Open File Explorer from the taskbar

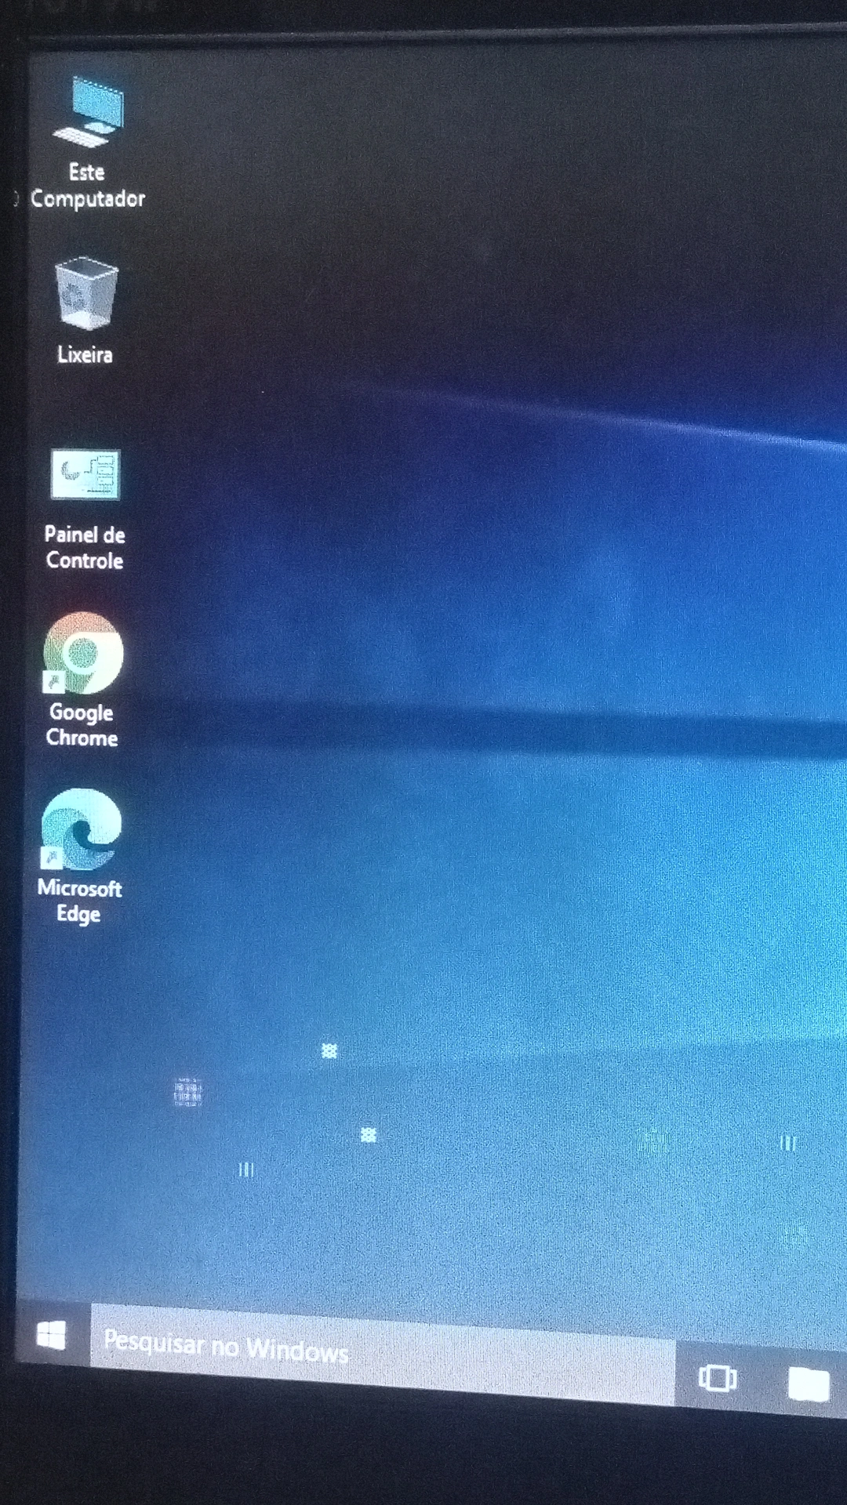[809, 1384]
